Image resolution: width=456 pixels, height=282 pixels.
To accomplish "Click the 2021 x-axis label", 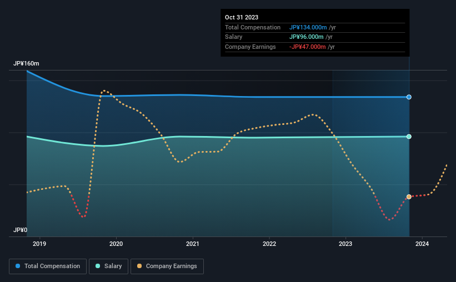I will [x=193, y=244].
